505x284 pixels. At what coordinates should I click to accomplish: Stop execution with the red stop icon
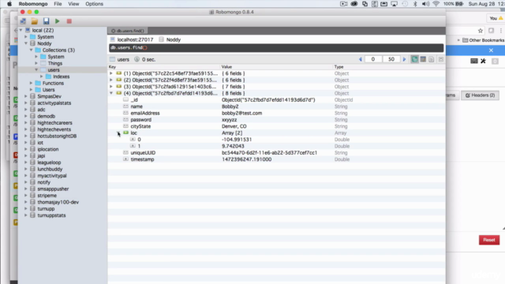pos(69,21)
